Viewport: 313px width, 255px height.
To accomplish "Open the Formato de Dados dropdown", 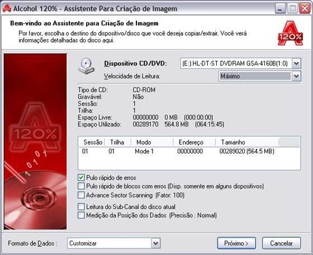I will (156, 243).
